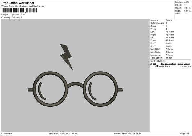Click the Width value 5.80 in

tap(187, 11)
